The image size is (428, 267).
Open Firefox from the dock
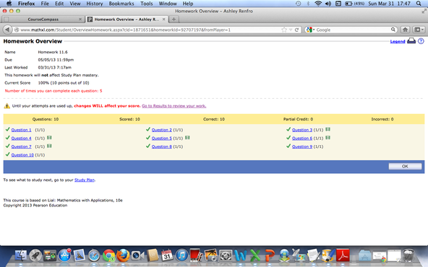(x=124, y=255)
